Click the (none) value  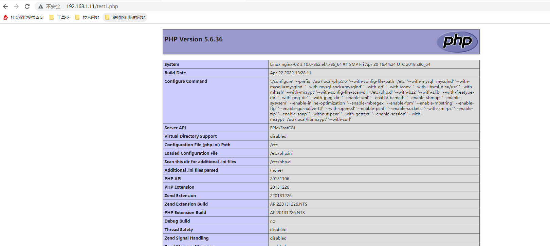pos(276,170)
